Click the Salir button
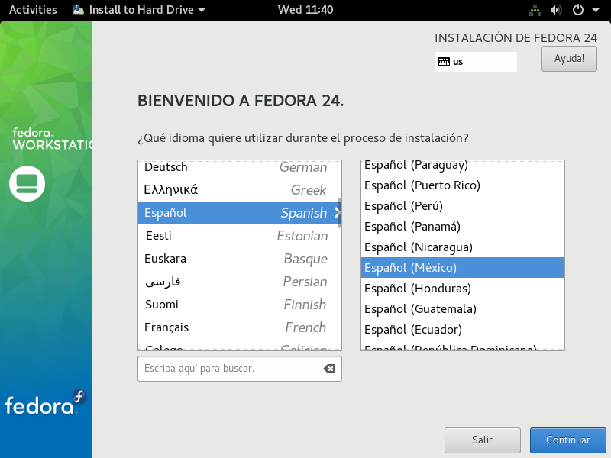This screenshot has width=611, height=458. (x=483, y=440)
